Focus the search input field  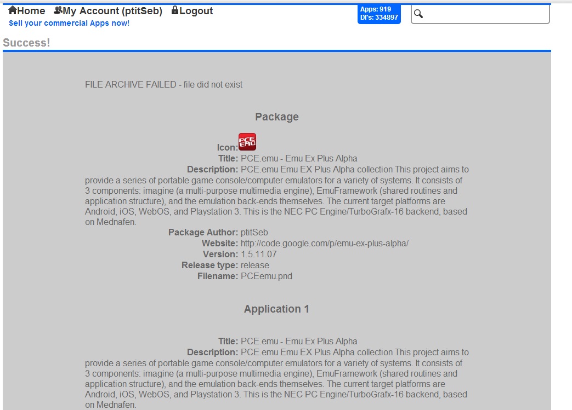coord(485,14)
